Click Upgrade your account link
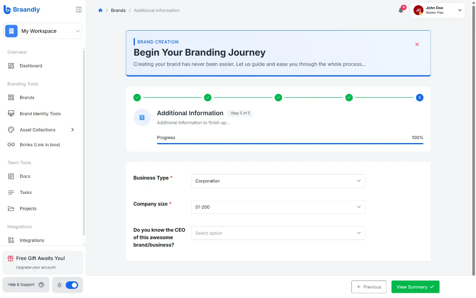476x298 pixels. click(36, 267)
